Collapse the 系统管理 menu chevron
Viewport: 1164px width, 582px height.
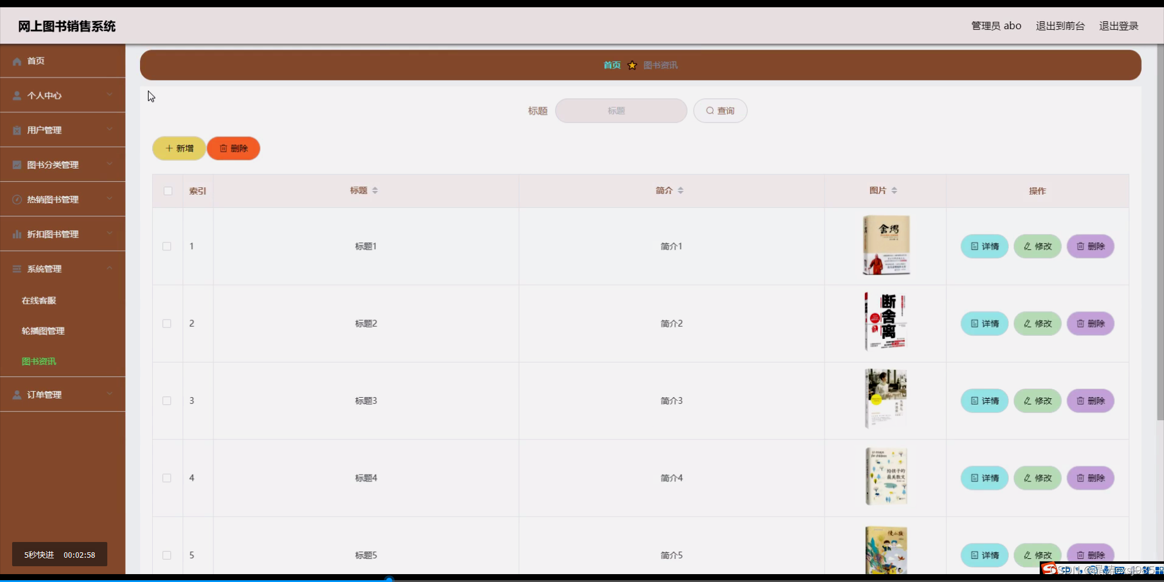point(110,268)
